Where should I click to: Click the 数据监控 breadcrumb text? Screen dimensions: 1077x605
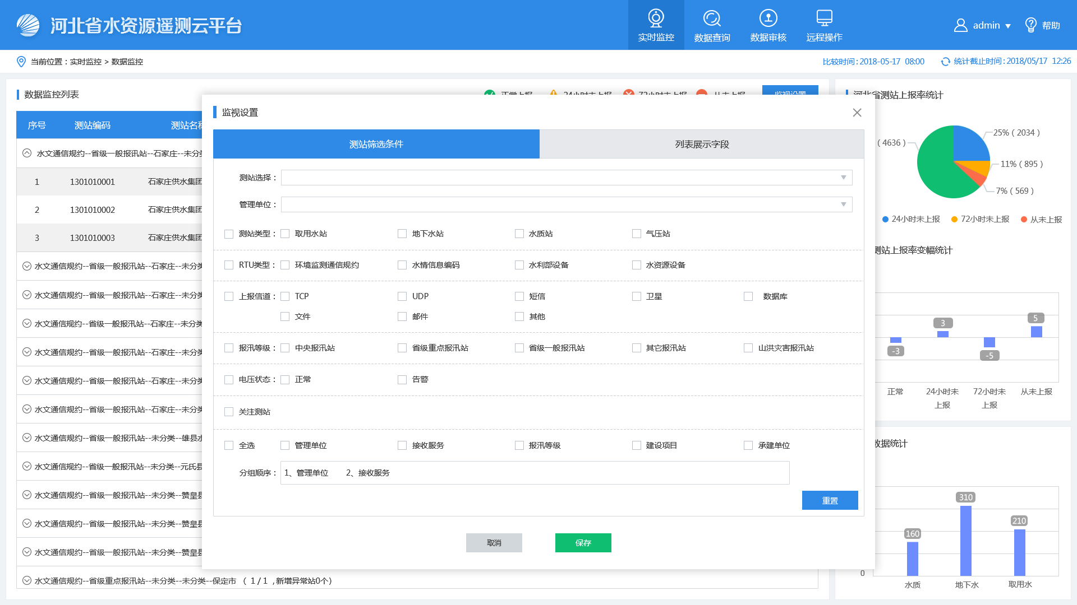point(127,62)
